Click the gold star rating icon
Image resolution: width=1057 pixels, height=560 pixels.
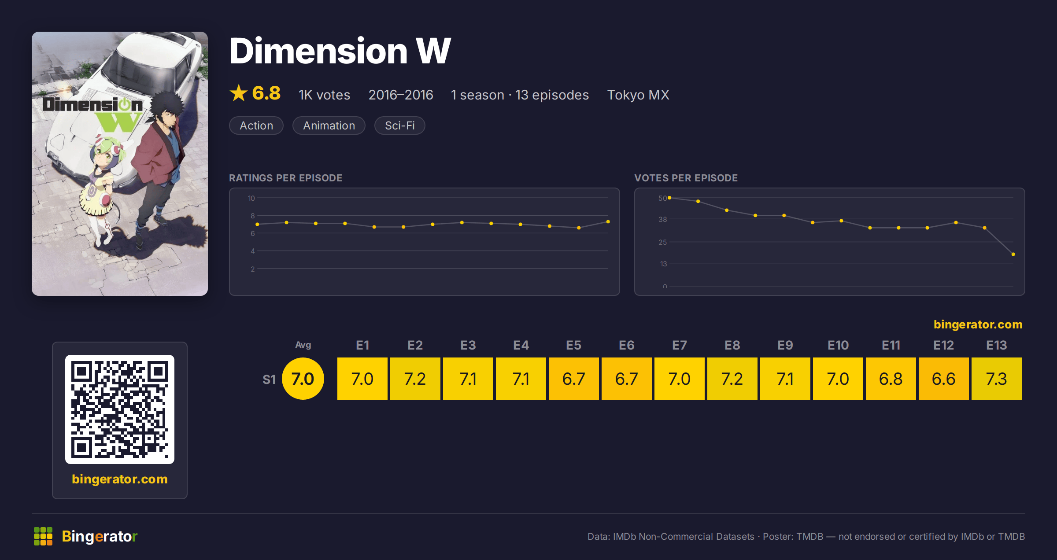point(239,93)
